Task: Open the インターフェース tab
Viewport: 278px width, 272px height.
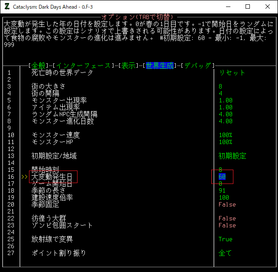Action: [84, 66]
